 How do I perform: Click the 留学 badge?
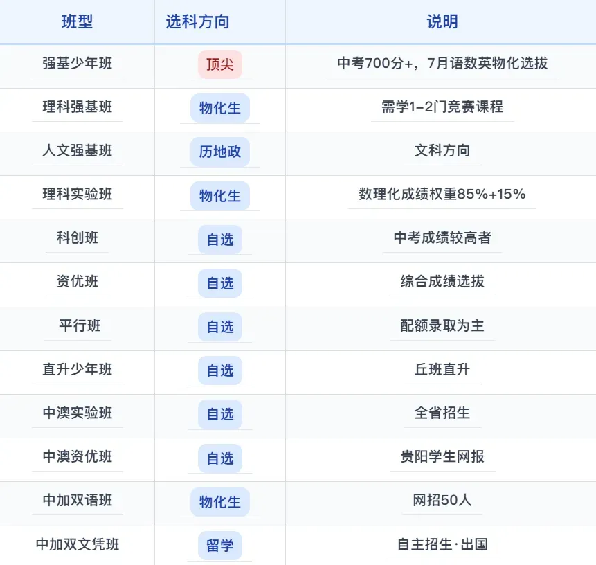click(220, 546)
